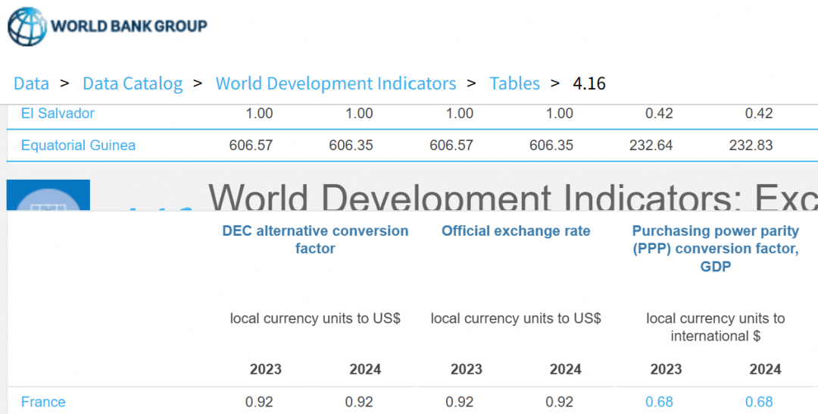Navigate to Tables breadcrumb

(x=514, y=83)
